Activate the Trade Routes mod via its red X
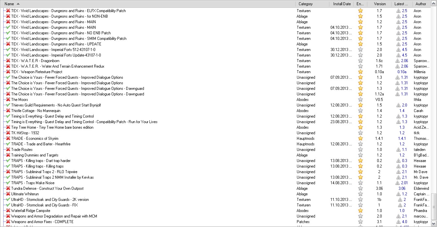437x227 pixels. [8, 150]
